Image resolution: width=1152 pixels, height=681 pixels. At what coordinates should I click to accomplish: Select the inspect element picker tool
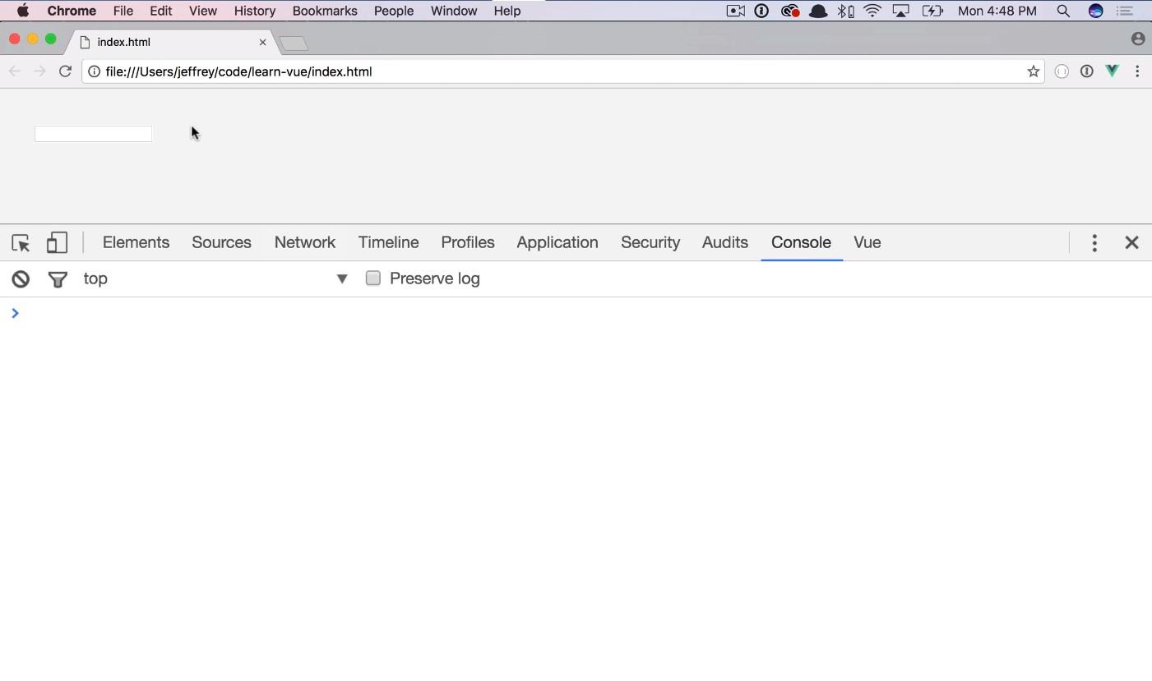(x=21, y=242)
